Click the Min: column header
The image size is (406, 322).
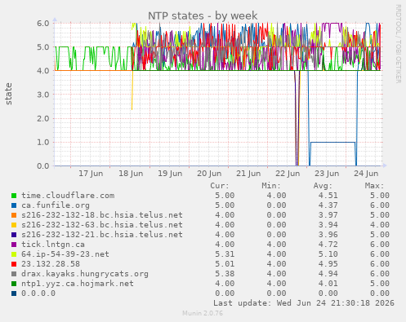[271, 186]
